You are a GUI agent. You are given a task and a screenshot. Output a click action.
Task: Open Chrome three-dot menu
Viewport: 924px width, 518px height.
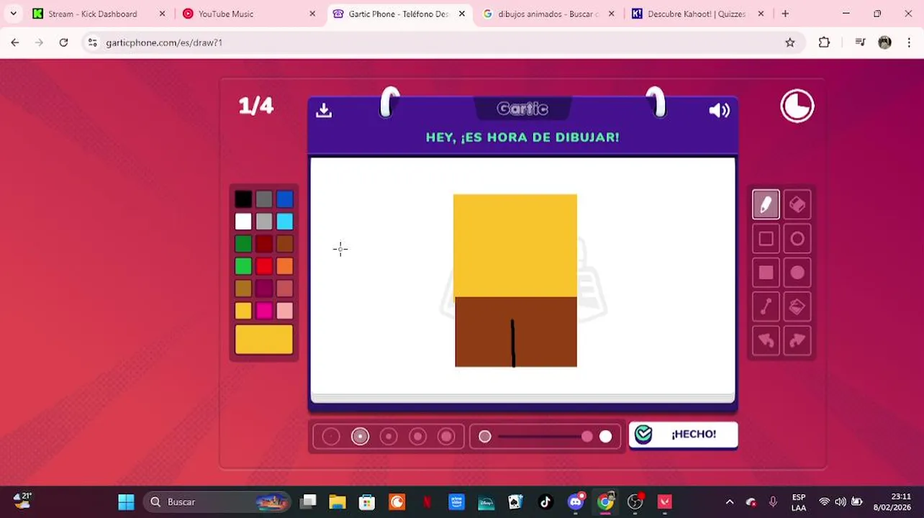[x=910, y=42]
